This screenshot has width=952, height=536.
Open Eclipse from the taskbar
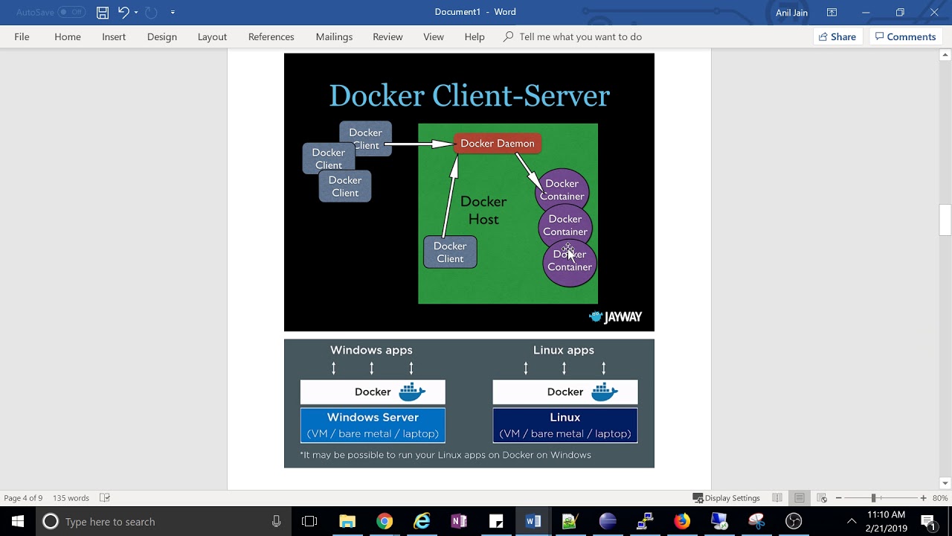[x=608, y=521]
